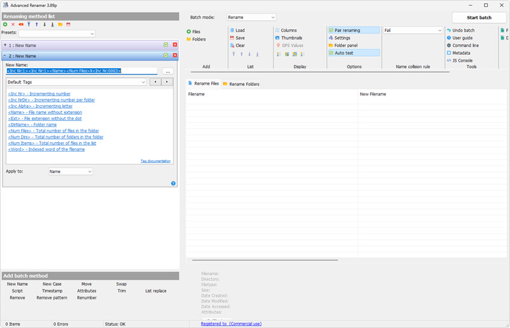
Task: Delete method 1 with red X
Action: pyautogui.click(x=175, y=45)
